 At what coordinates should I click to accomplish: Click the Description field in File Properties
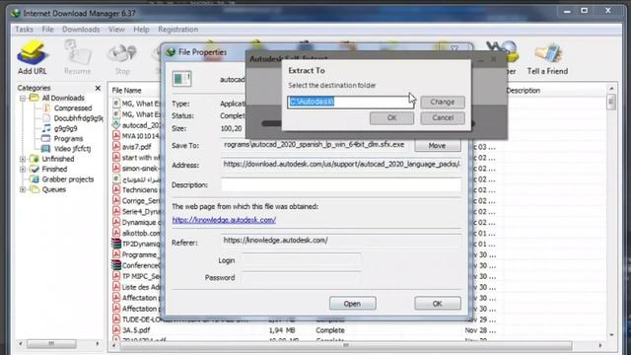[x=341, y=184]
